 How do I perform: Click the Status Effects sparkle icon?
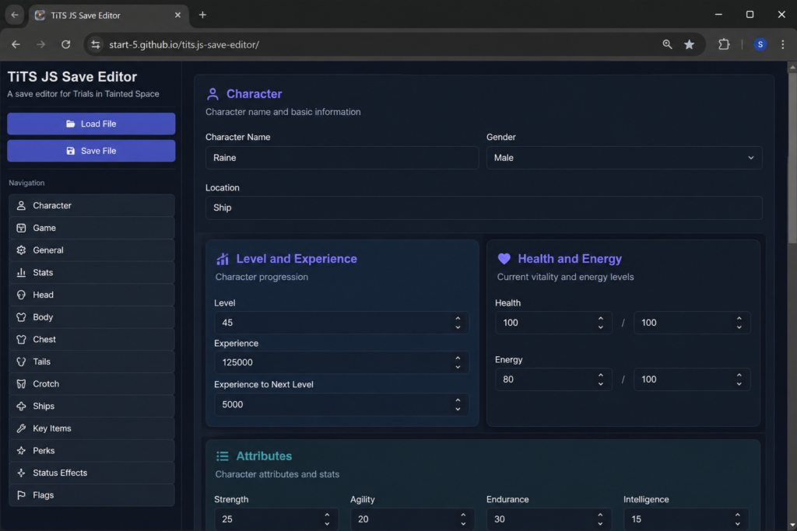click(x=21, y=473)
